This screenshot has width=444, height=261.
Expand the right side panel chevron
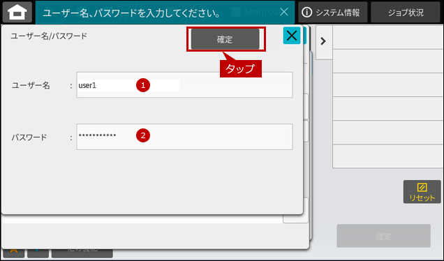point(323,42)
